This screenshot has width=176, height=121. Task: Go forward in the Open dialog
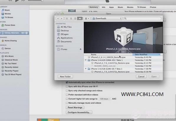(62, 19)
